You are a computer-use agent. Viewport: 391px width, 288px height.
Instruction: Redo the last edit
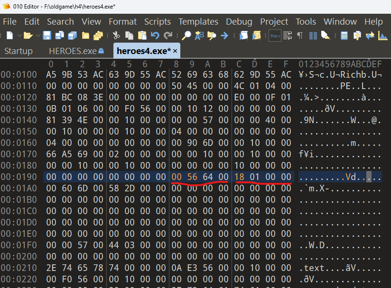click(x=168, y=36)
